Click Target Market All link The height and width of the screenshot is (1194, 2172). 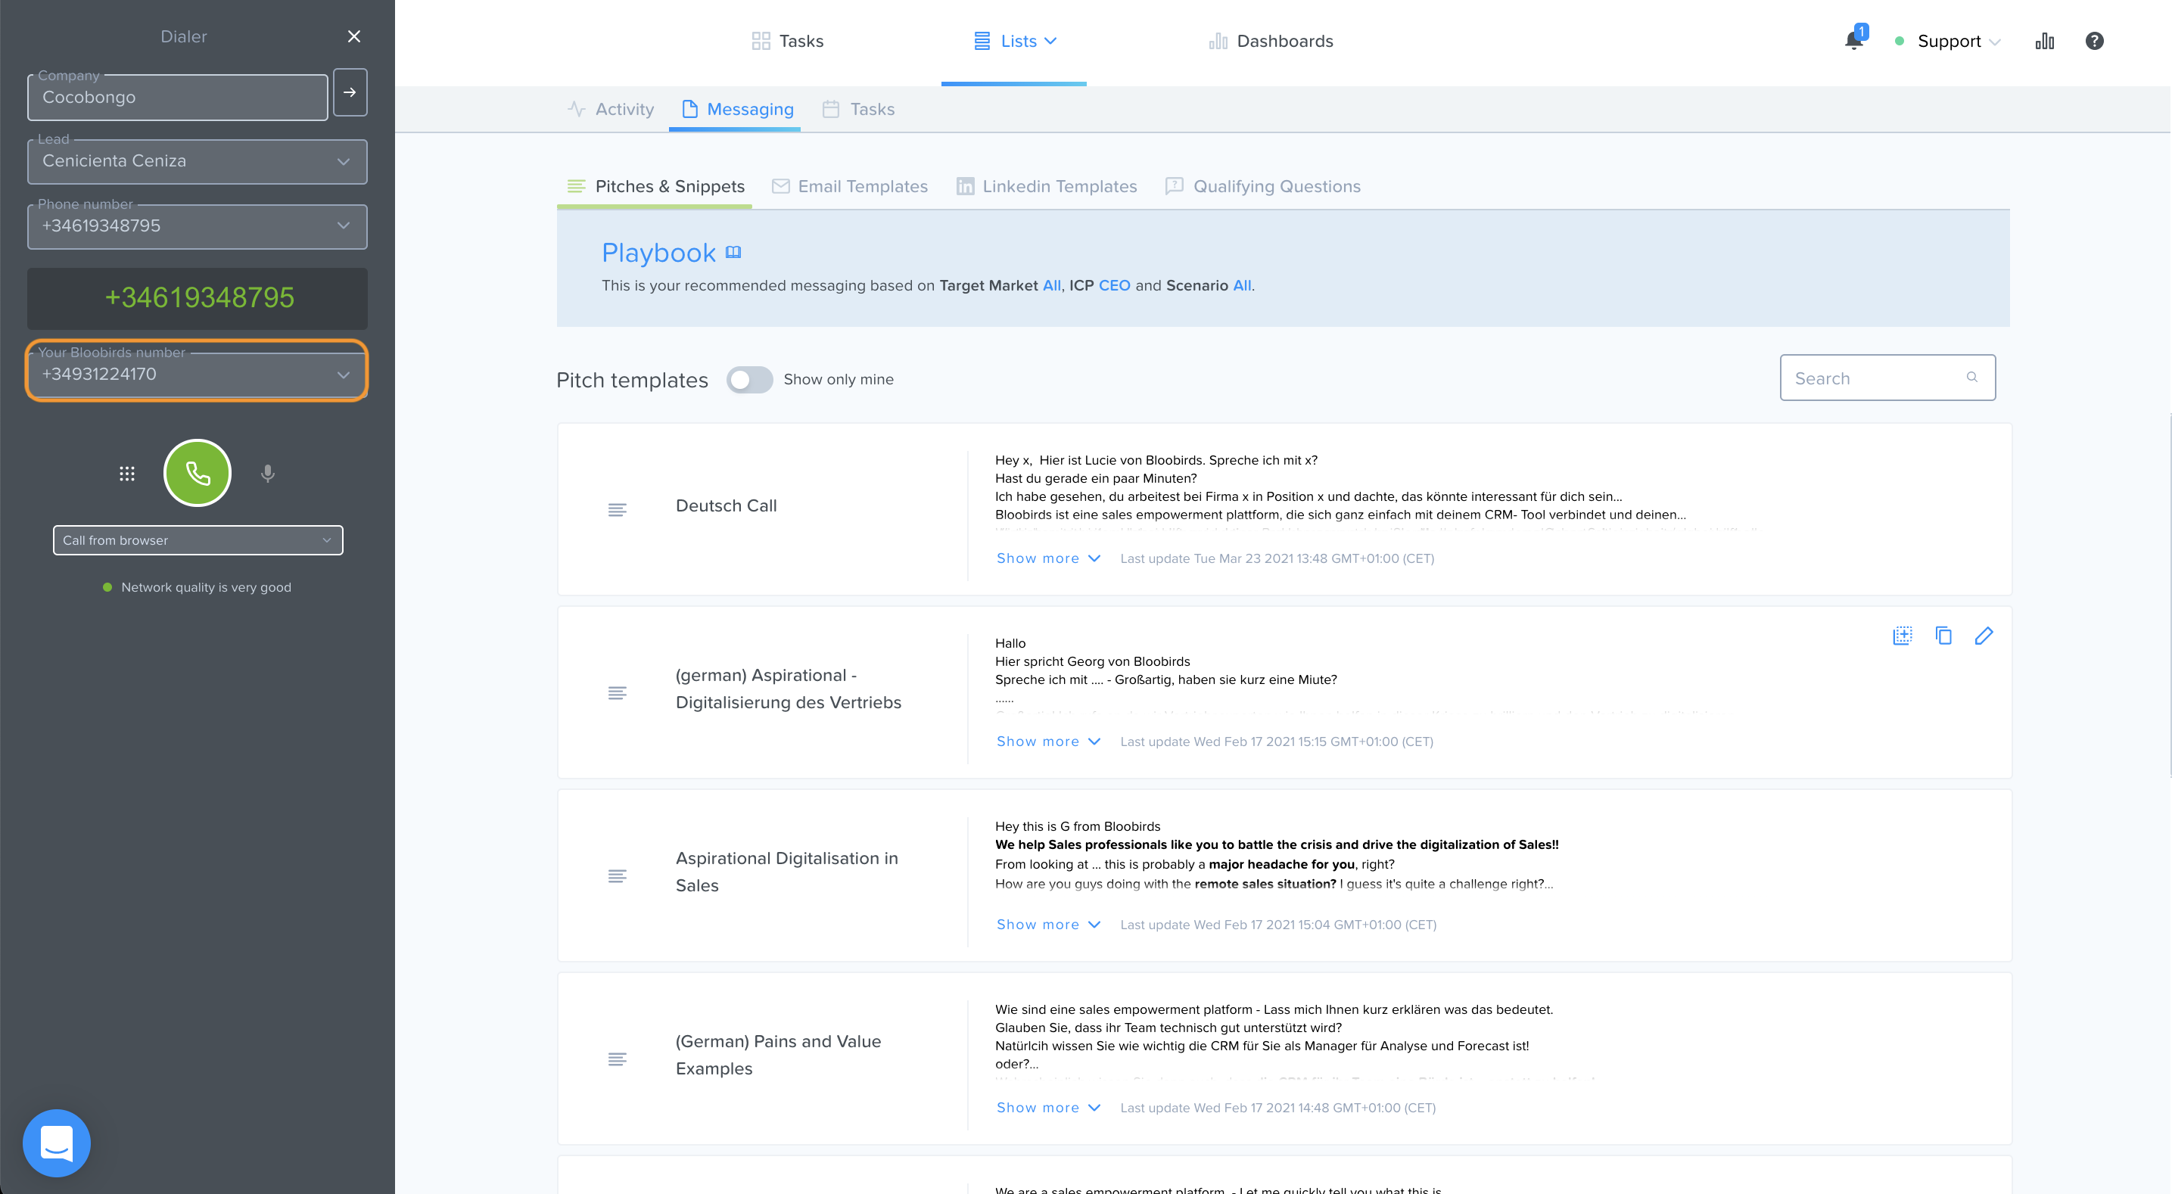click(x=1051, y=286)
